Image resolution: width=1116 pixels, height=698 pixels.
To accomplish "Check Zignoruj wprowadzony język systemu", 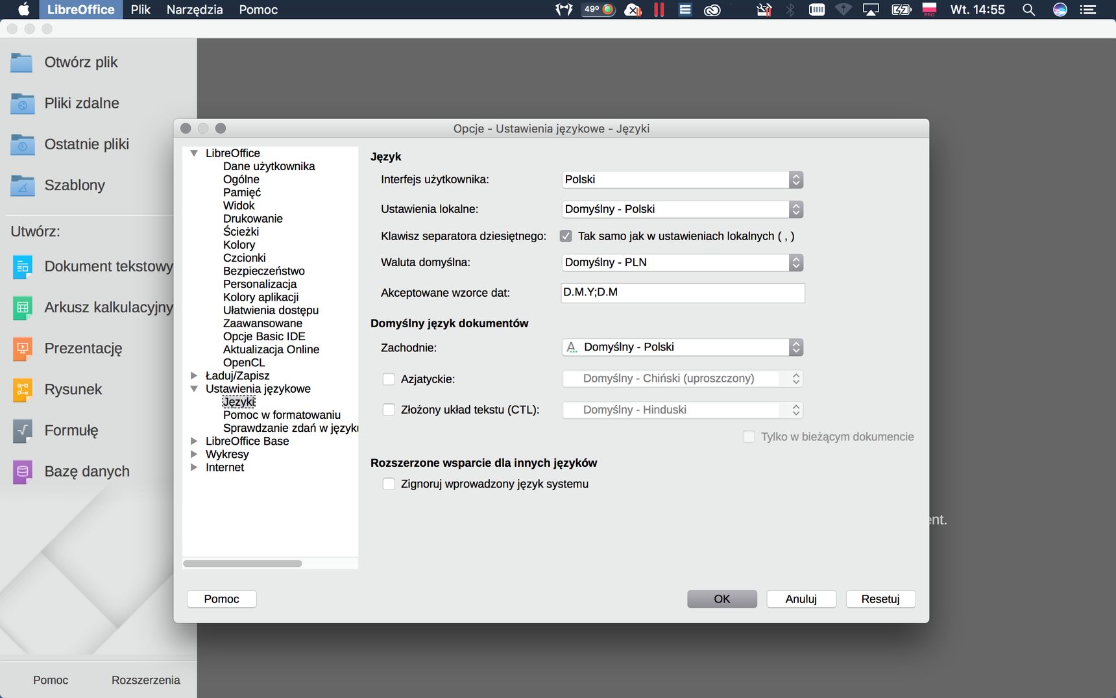I will (389, 484).
